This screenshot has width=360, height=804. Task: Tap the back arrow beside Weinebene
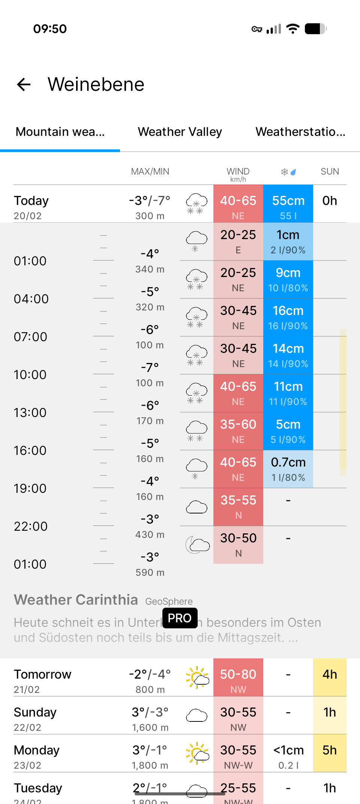[24, 84]
